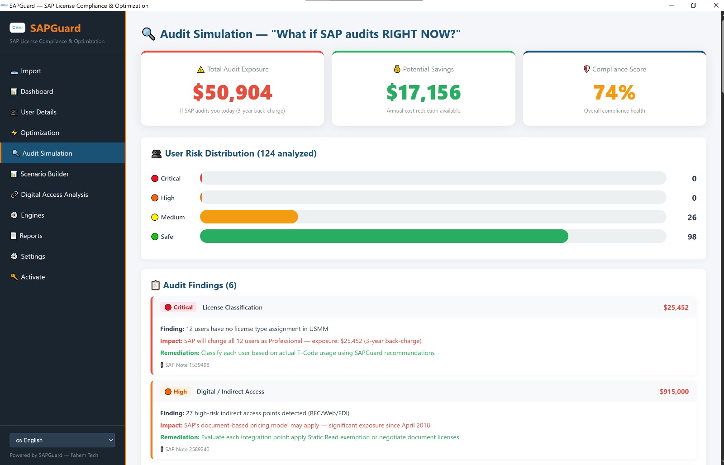This screenshot has height=465, width=724.
Task: Click the Safe risk green progress bar
Action: pos(384,236)
